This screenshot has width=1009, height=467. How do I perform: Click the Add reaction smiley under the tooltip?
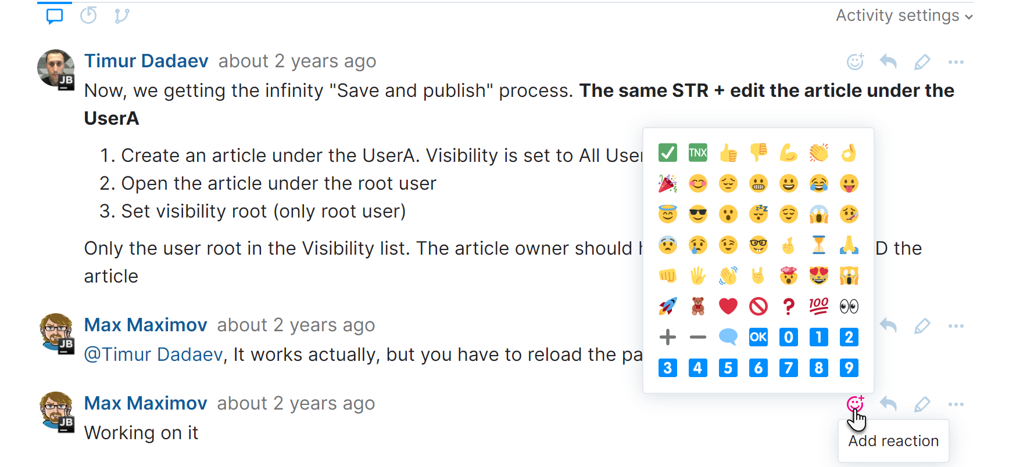click(854, 403)
